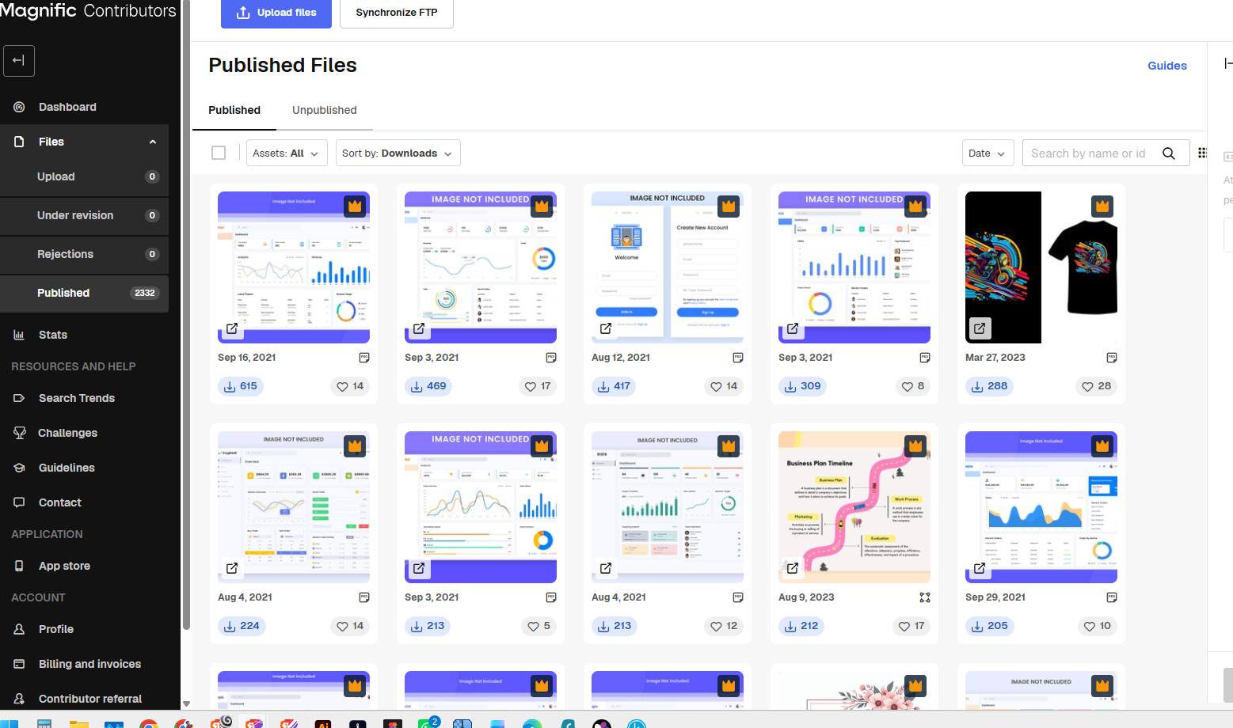The width and height of the screenshot is (1233, 728).
Task: Click the Sep 16, 2021 date text
Action: click(x=247, y=358)
